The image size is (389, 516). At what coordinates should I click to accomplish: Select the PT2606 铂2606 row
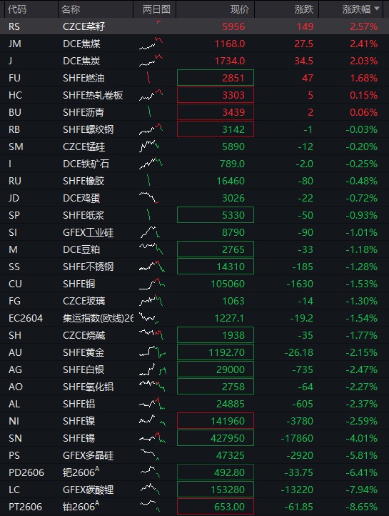pyautogui.click(x=194, y=507)
